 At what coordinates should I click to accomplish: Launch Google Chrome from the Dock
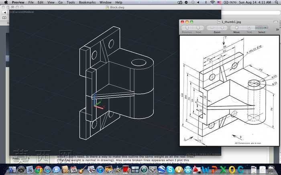point(39,169)
